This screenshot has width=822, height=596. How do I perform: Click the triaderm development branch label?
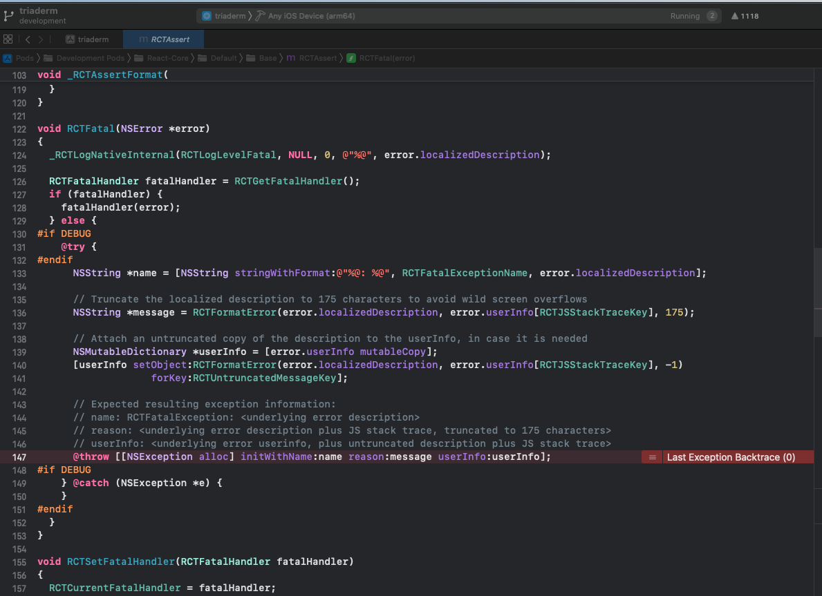(41, 16)
